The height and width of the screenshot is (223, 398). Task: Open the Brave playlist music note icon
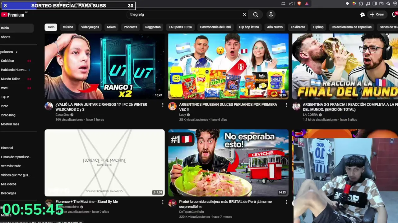coord(368,3)
